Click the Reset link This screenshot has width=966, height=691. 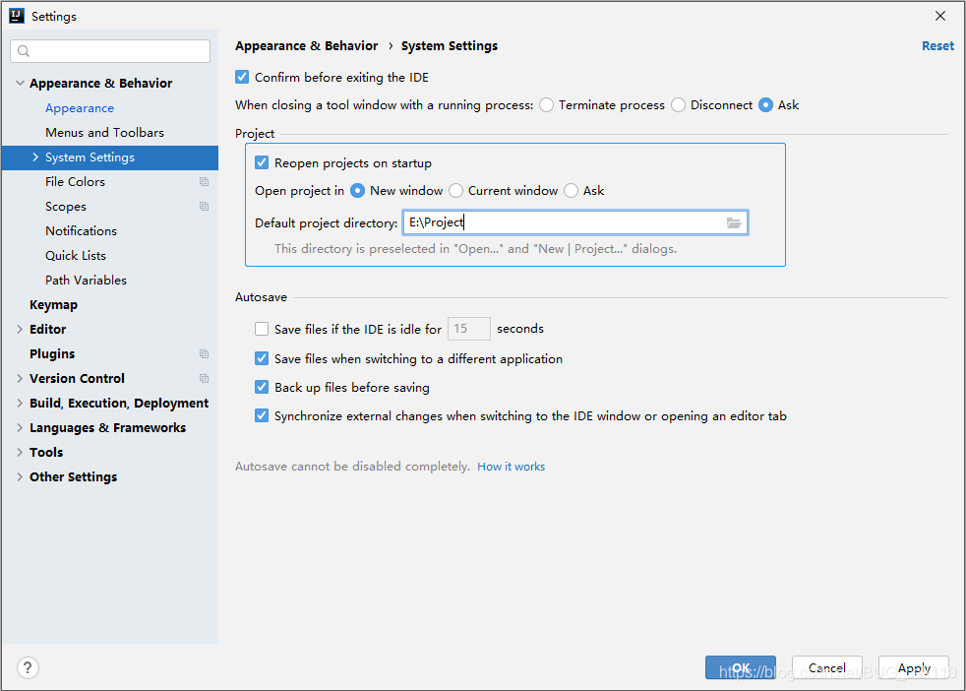pos(937,45)
